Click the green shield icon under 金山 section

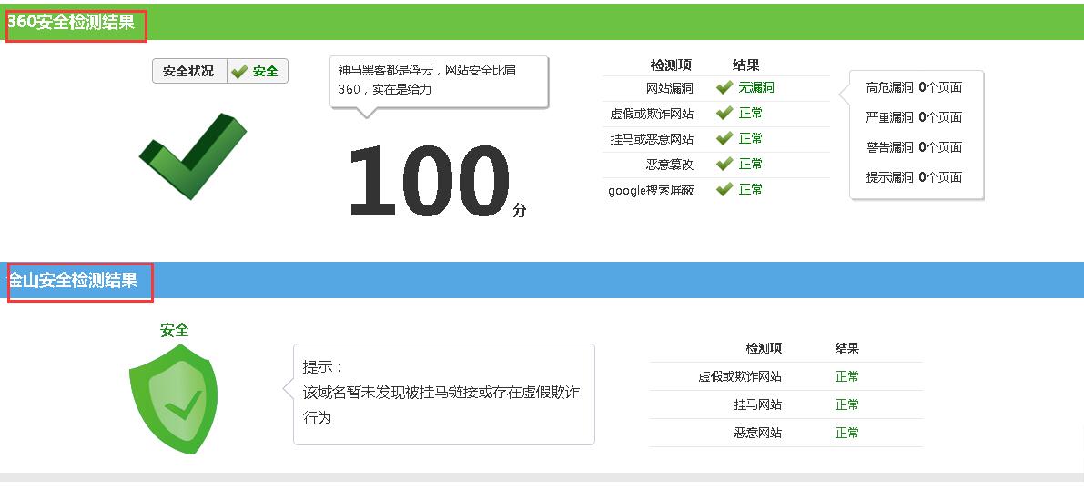[174, 398]
